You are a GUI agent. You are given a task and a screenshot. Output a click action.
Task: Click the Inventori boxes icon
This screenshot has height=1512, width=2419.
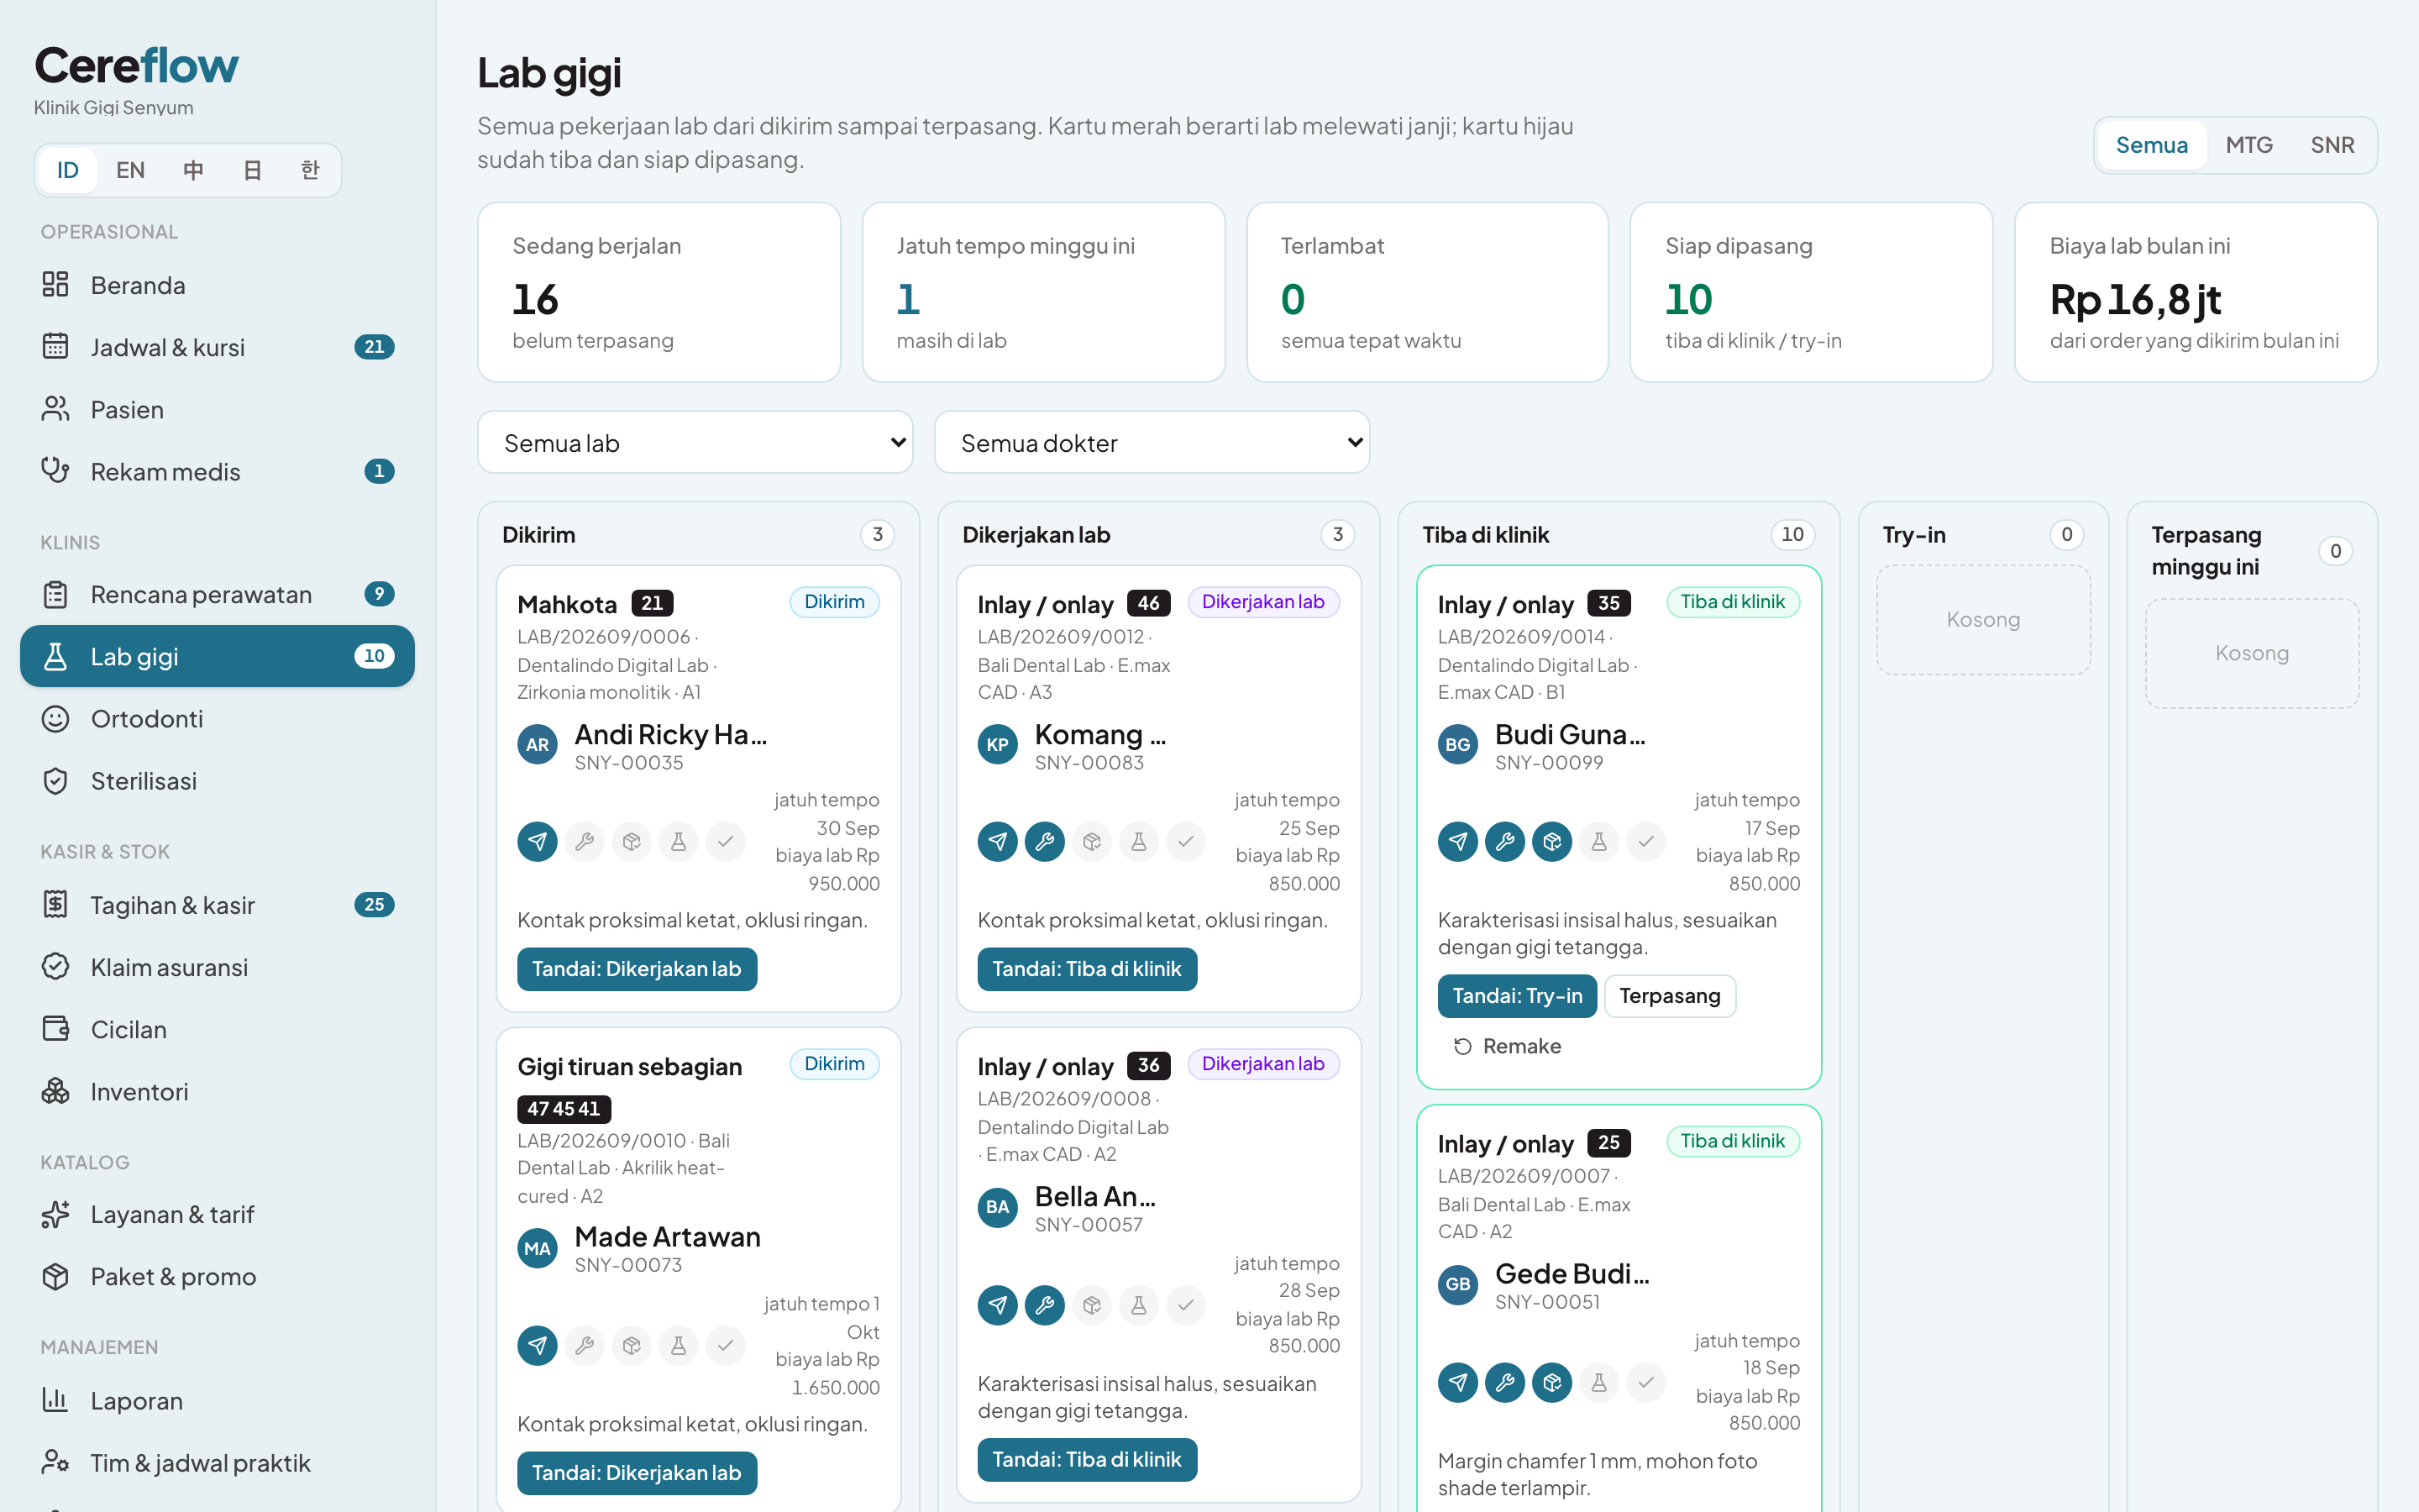[55, 1090]
